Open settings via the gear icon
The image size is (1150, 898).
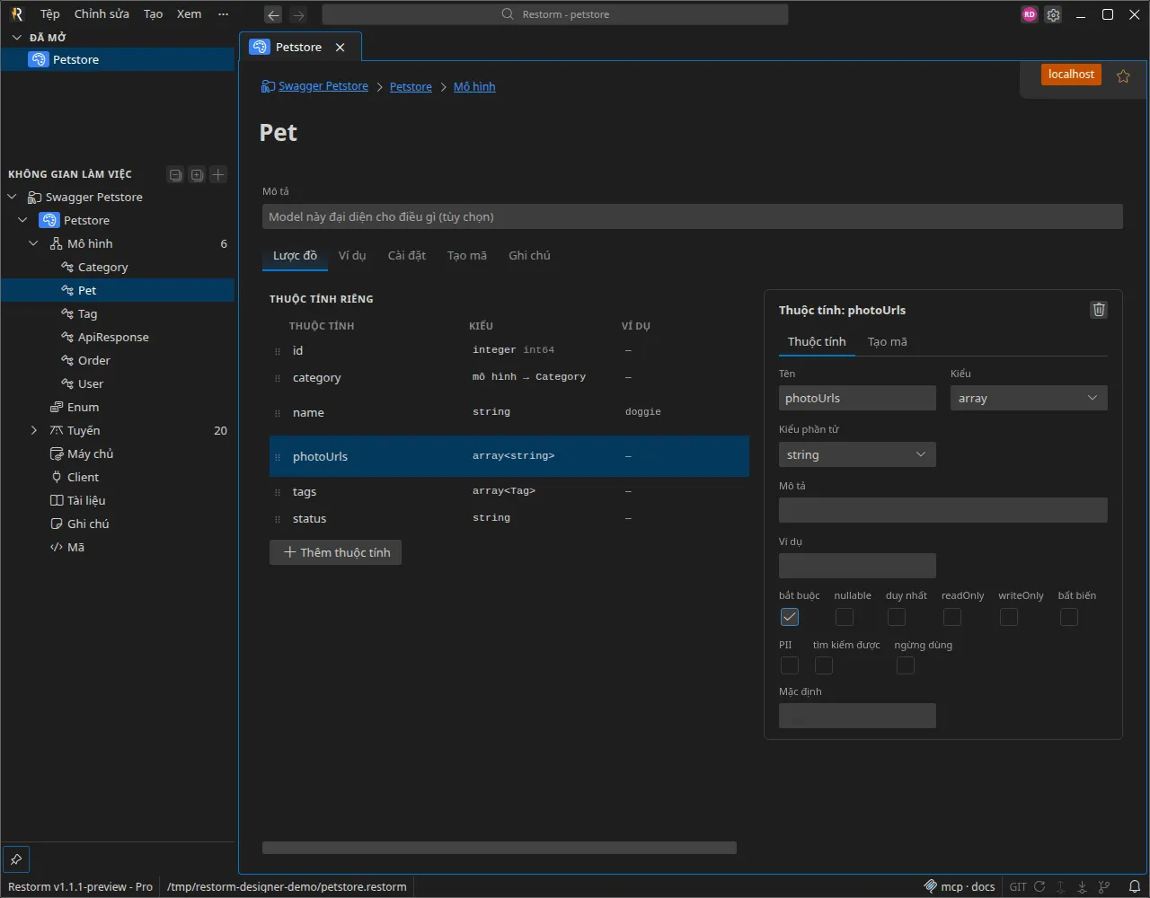coord(1053,14)
